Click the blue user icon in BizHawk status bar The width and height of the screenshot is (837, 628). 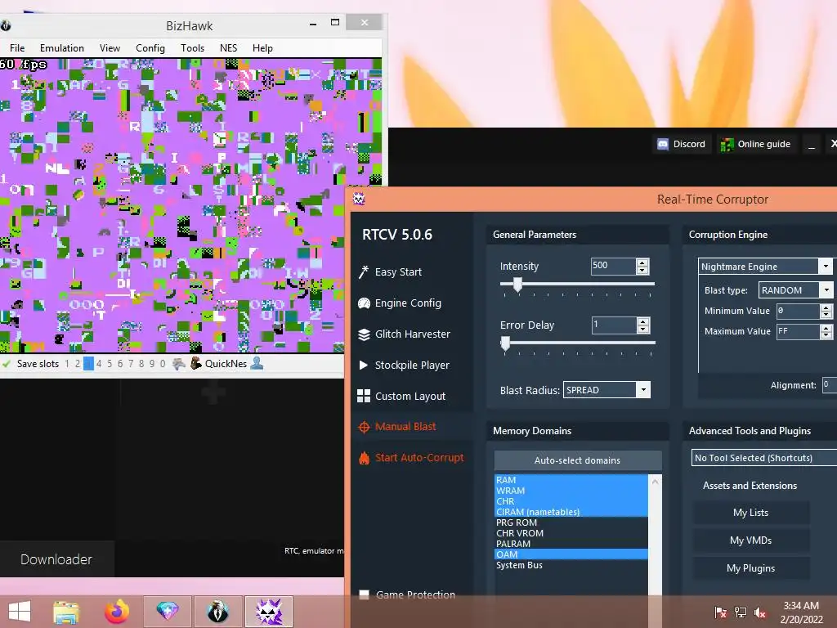click(x=257, y=363)
